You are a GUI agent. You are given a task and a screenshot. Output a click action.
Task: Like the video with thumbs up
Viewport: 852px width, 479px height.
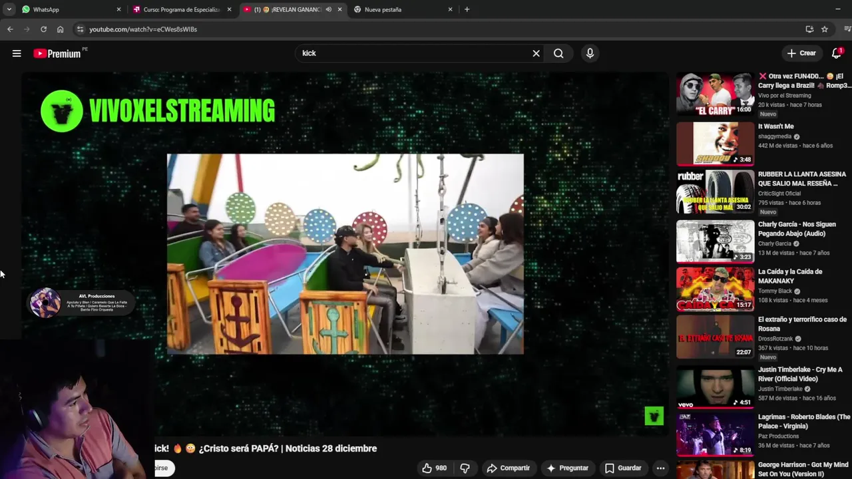pyautogui.click(x=434, y=468)
